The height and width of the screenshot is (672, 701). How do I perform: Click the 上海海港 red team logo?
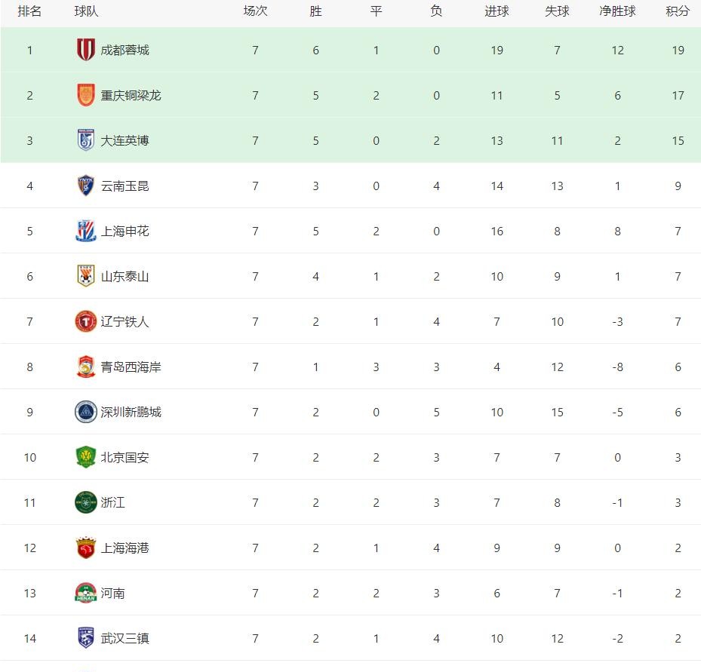(x=86, y=548)
